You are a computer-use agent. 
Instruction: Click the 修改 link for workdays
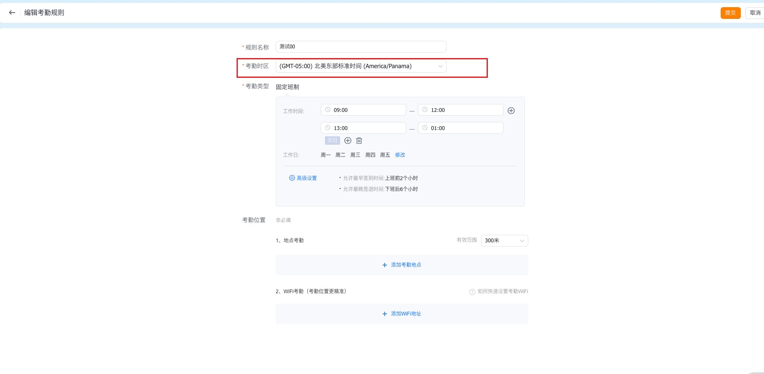(x=400, y=155)
